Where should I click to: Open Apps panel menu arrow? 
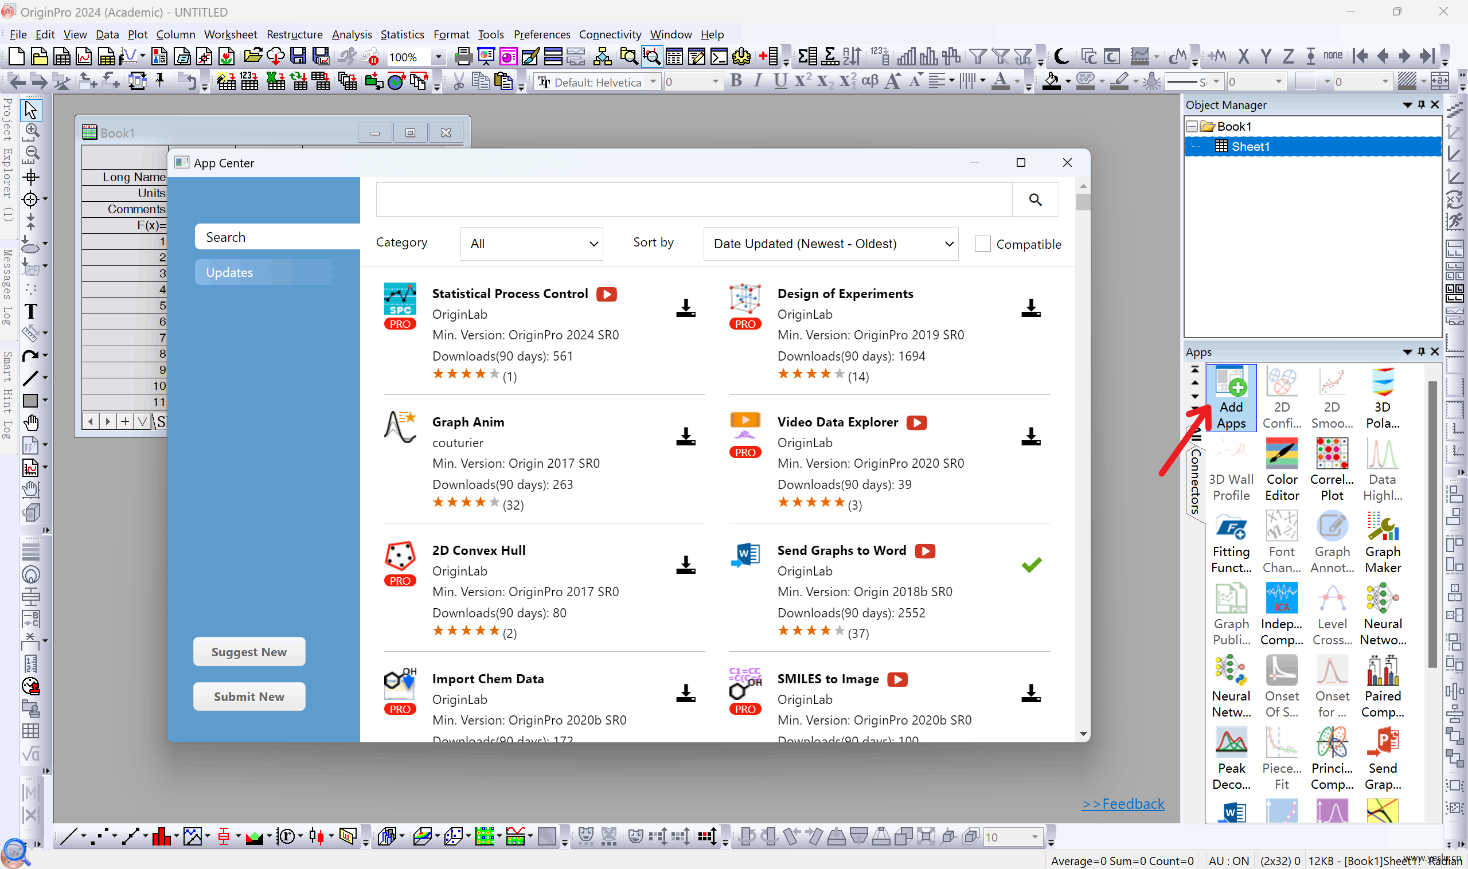click(x=1407, y=352)
